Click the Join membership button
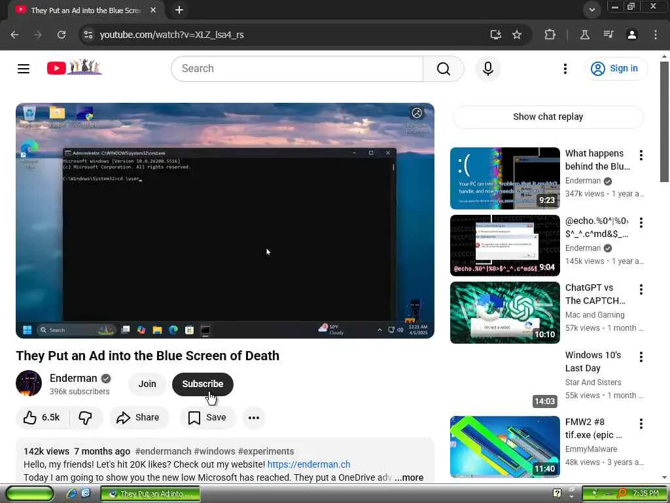Image resolution: width=670 pixels, height=503 pixels. pyautogui.click(x=147, y=384)
